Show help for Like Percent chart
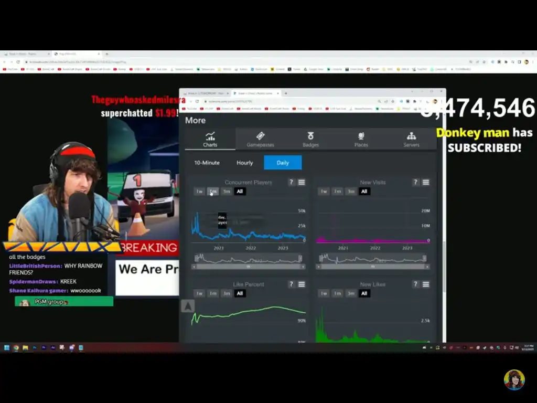This screenshot has height=403, width=537. (x=291, y=284)
